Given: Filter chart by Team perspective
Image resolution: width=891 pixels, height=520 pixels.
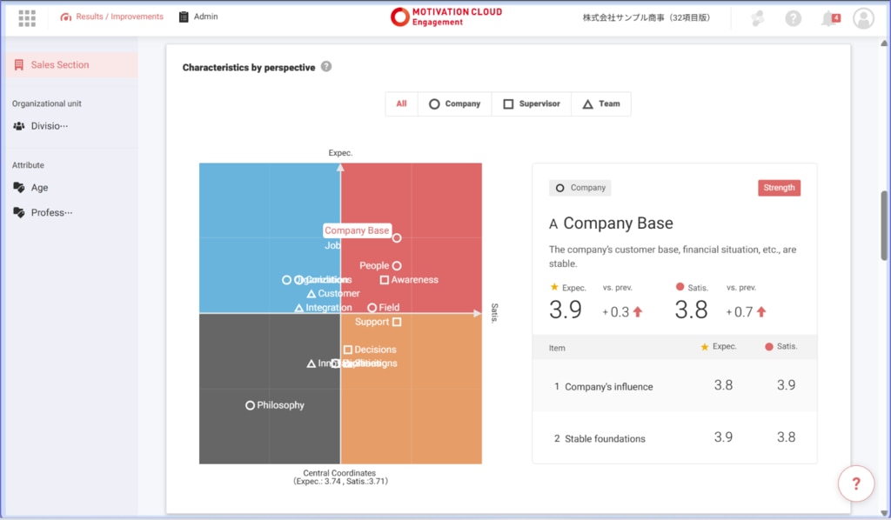Looking at the screenshot, I should click(600, 103).
